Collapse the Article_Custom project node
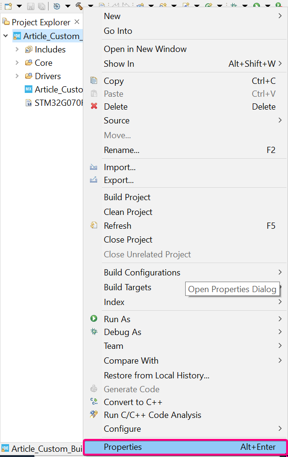Viewport: 288px width, 457px height. (x=5, y=36)
